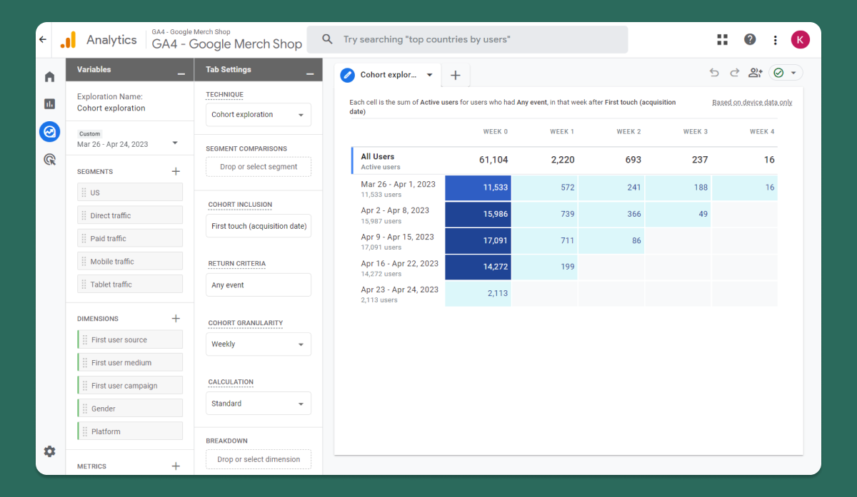Viewport: 857px width, 497px height.
Task: Click the First touch cohort inclusion field
Action: [259, 227]
